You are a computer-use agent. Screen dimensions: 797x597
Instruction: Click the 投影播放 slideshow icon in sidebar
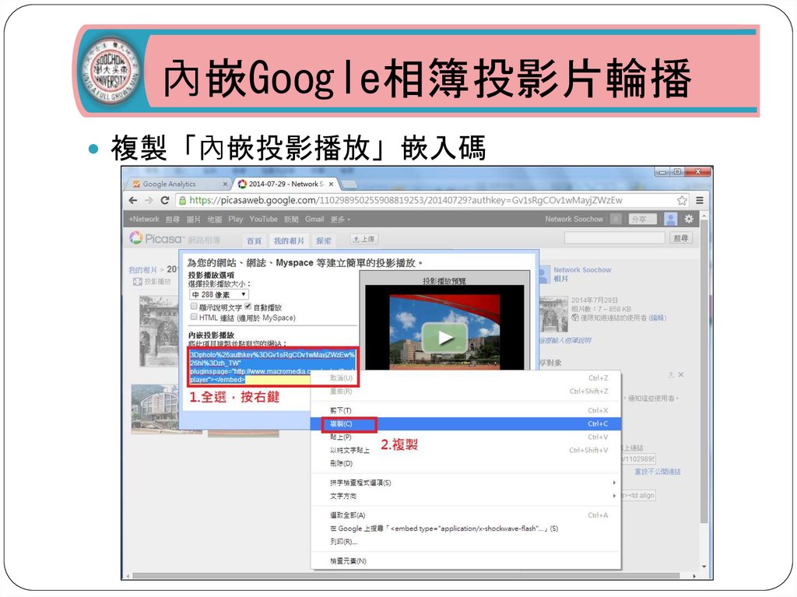click(137, 281)
